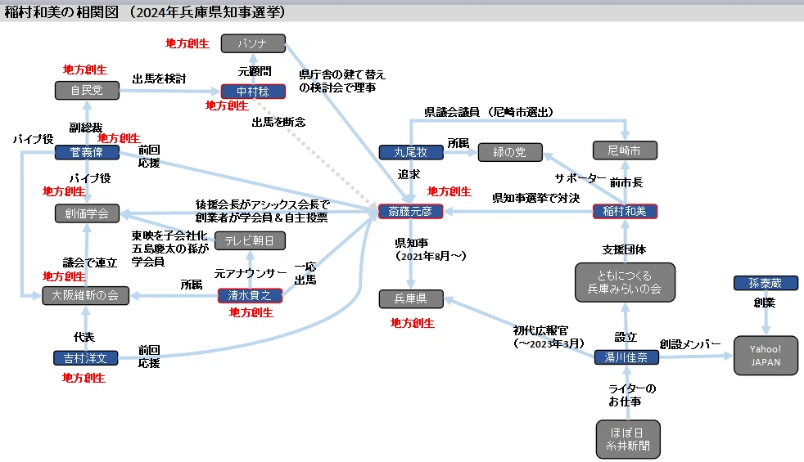Image resolution: width=804 pixels, height=462 pixels.
Task: Click the 湯川佳奈 person node
Action: click(x=626, y=357)
